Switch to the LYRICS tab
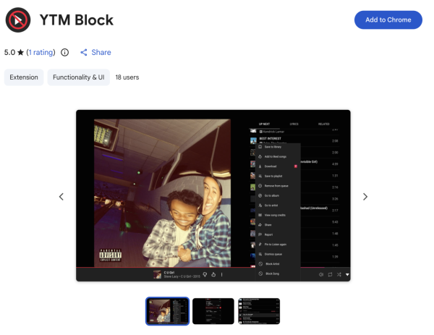The width and height of the screenshot is (434, 335). pos(294,124)
